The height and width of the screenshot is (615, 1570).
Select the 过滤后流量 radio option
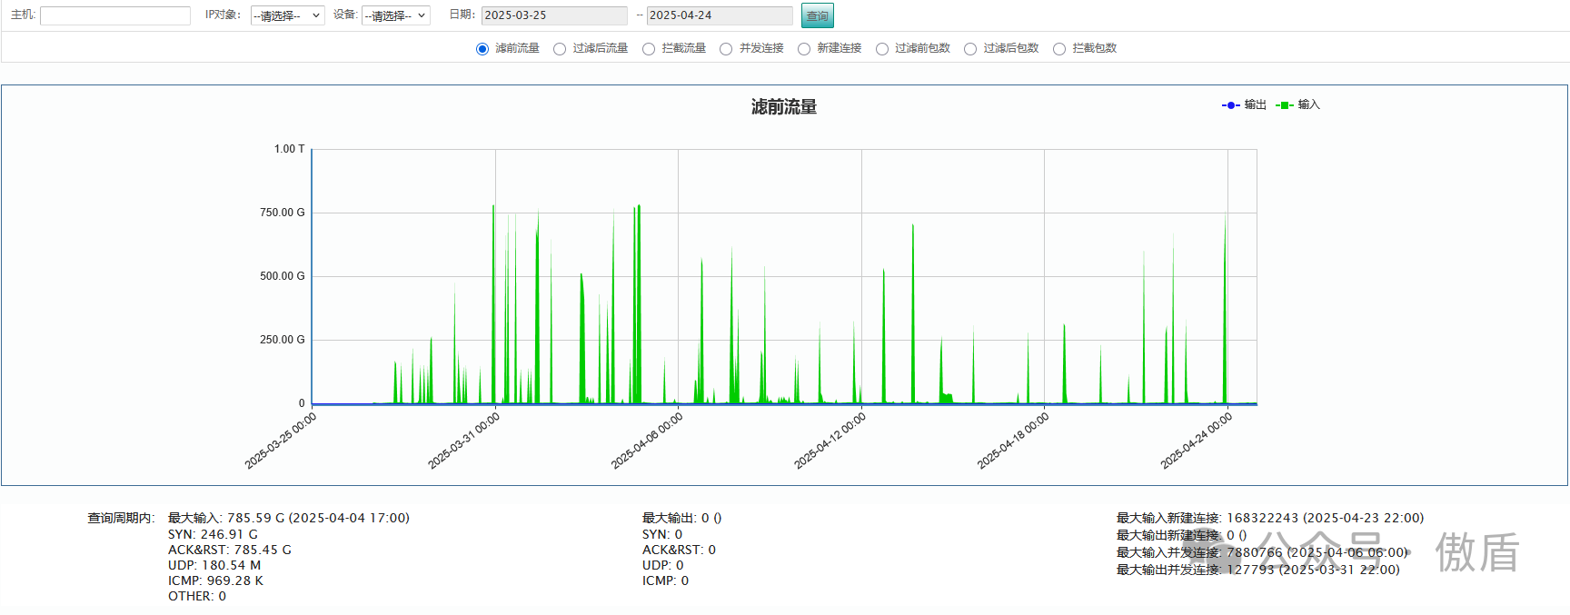pos(560,49)
